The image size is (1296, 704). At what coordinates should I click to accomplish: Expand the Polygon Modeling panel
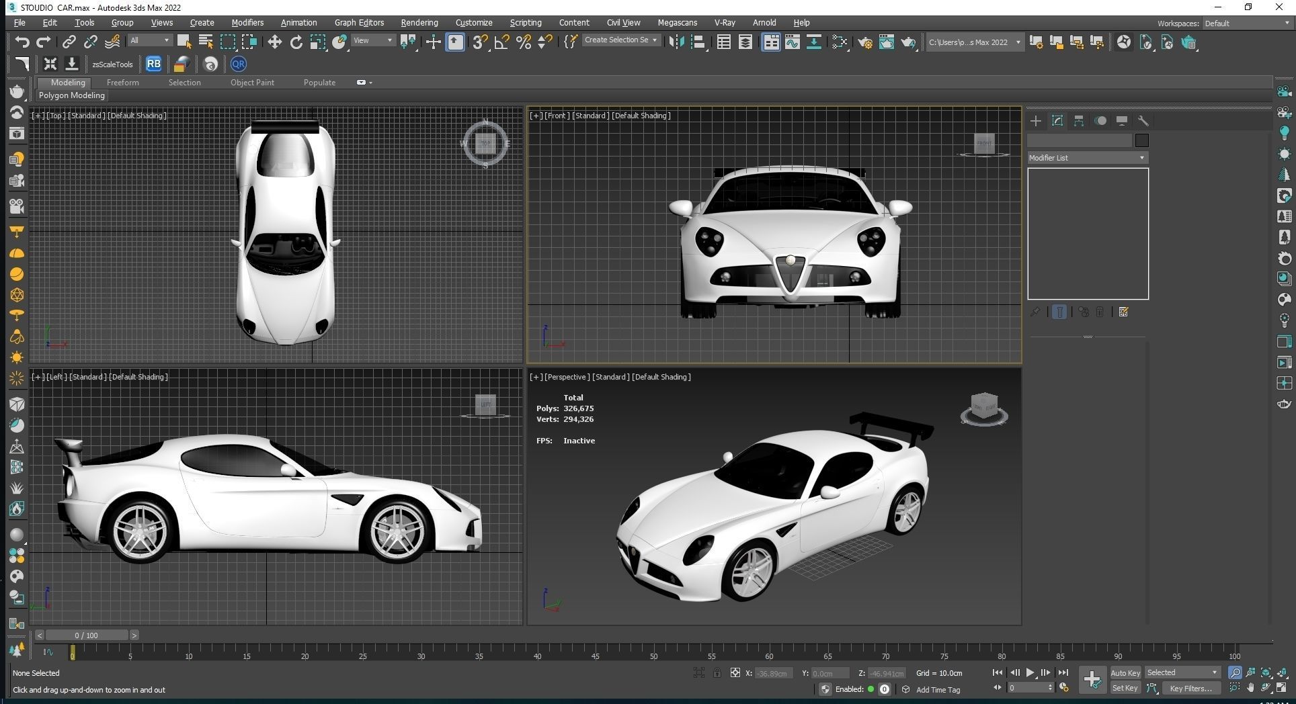pyautogui.click(x=71, y=95)
